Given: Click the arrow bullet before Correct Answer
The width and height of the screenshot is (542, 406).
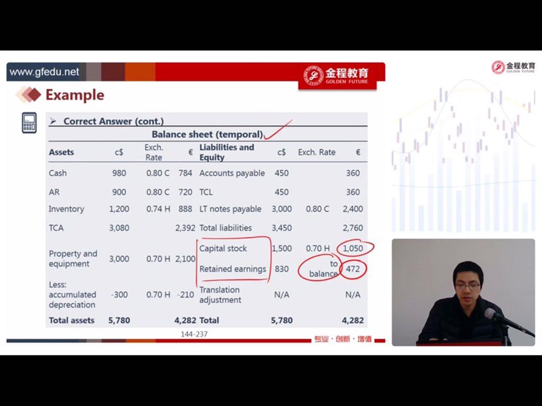Looking at the screenshot, I should pyautogui.click(x=53, y=121).
